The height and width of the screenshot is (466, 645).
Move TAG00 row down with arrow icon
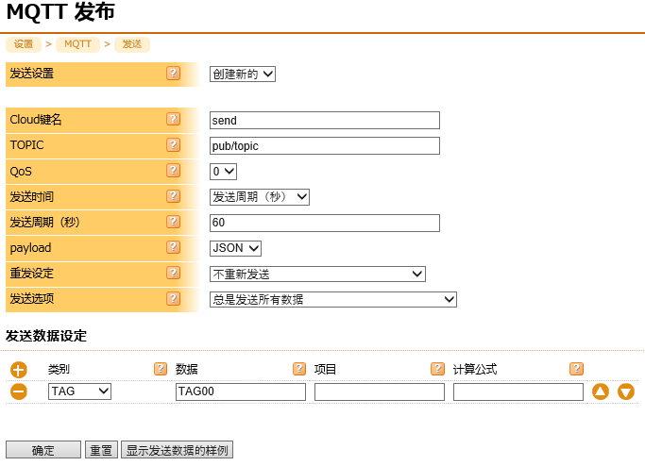(625, 391)
